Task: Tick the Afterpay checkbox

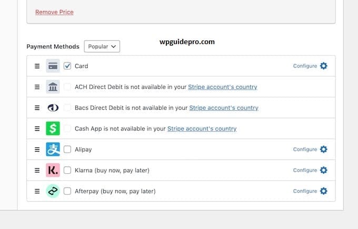Action: 67,191
